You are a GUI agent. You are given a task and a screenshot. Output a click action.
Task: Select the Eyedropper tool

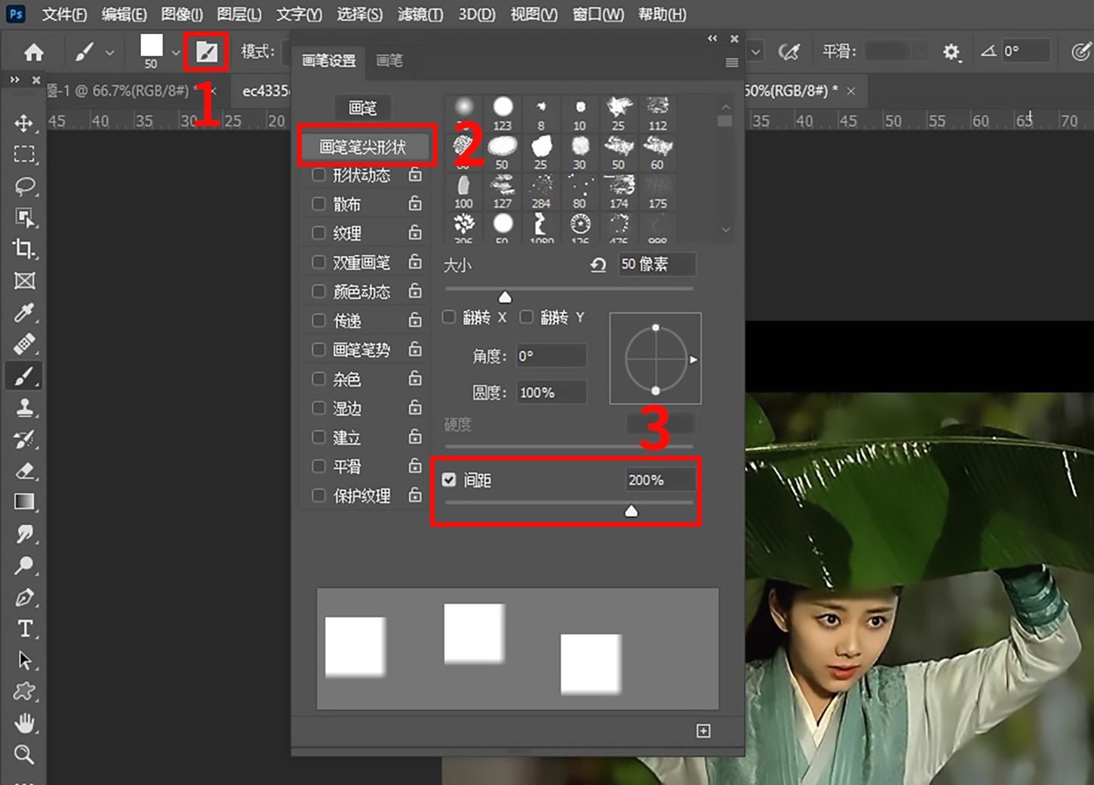(25, 312)
